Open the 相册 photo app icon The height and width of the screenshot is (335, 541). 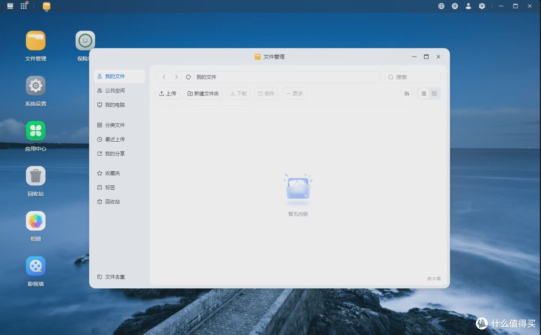[36, 221]
